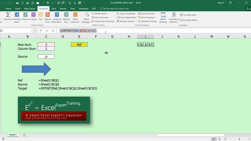Screen dimensions: 251x141
Task: Click Trace Precedents
Action: pos(126,14)
